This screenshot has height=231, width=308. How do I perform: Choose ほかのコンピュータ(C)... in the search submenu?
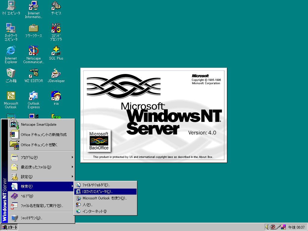(106, 192)
